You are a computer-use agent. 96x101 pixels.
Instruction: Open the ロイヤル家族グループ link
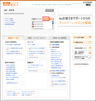[x=57, y=64]
